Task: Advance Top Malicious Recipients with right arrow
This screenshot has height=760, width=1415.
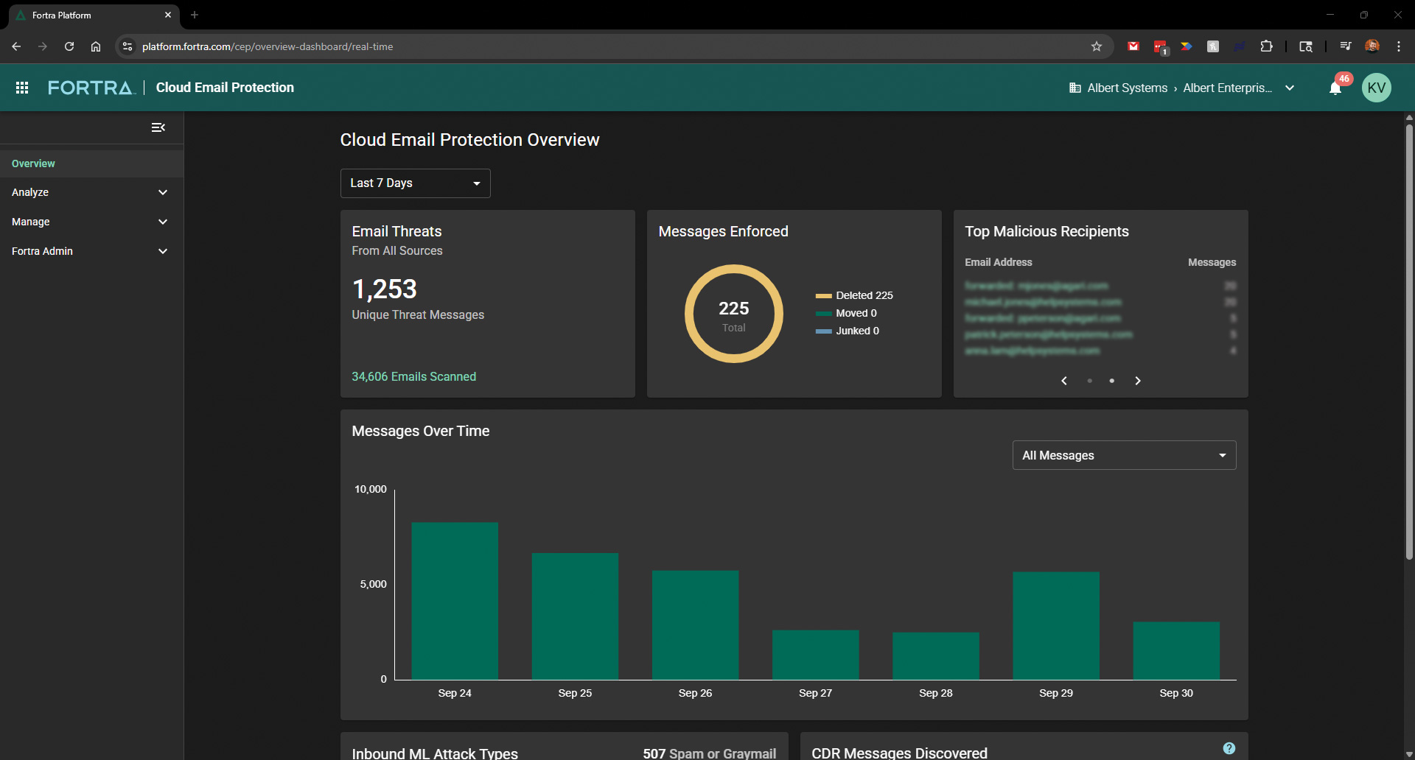Action: click(x=1138, y=381)
